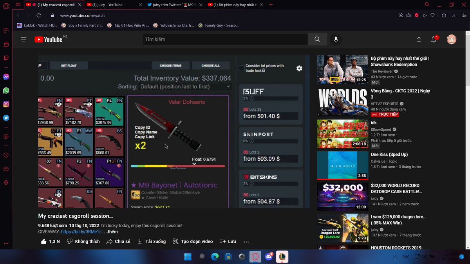470x264 pixels.
Task: Open YouTube notifications bell
Action: tap(434, 40)
